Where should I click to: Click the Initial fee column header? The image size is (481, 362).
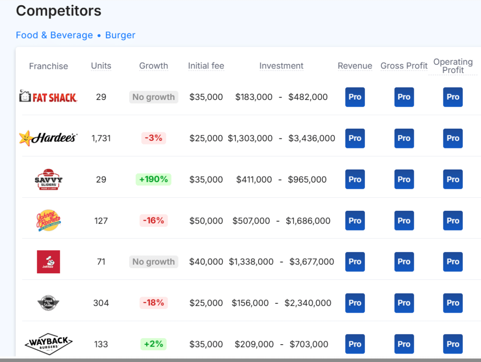[206, 66]
